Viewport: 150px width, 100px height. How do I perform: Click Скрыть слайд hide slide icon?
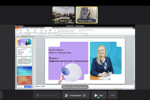(x=46, y=31)
